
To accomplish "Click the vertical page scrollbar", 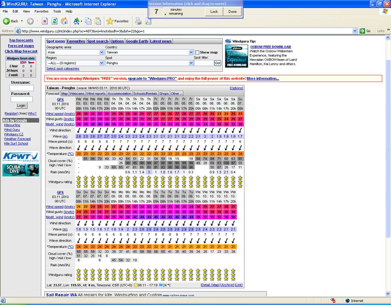I will point(388,144).
